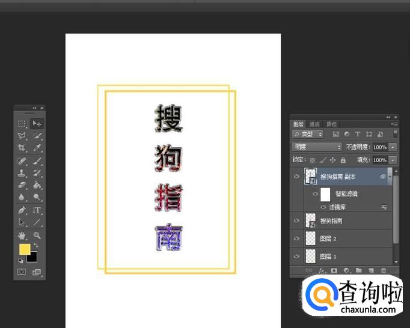Select the Blur tool
Screen dimensions: 410x328
[x=22, y=197]
